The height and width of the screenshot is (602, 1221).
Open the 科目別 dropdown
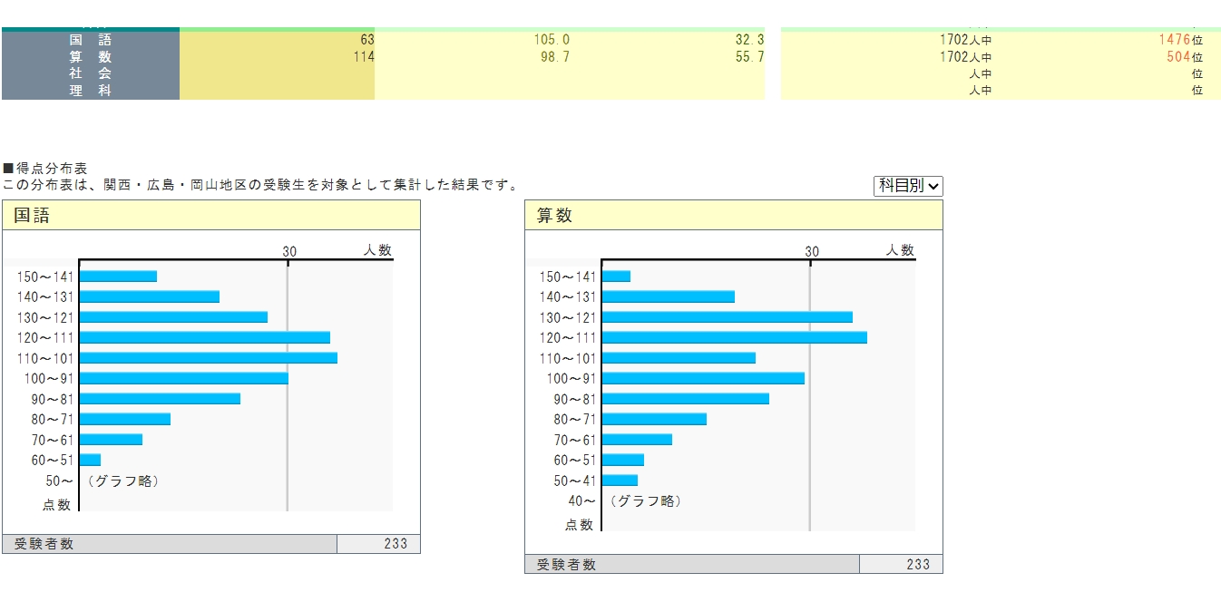coord(908,185)
